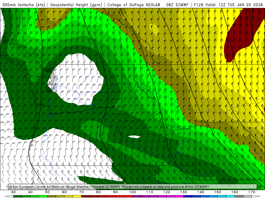Click the 80 kt color bar label
Screen dimensions: 265x198
(98, 192)
